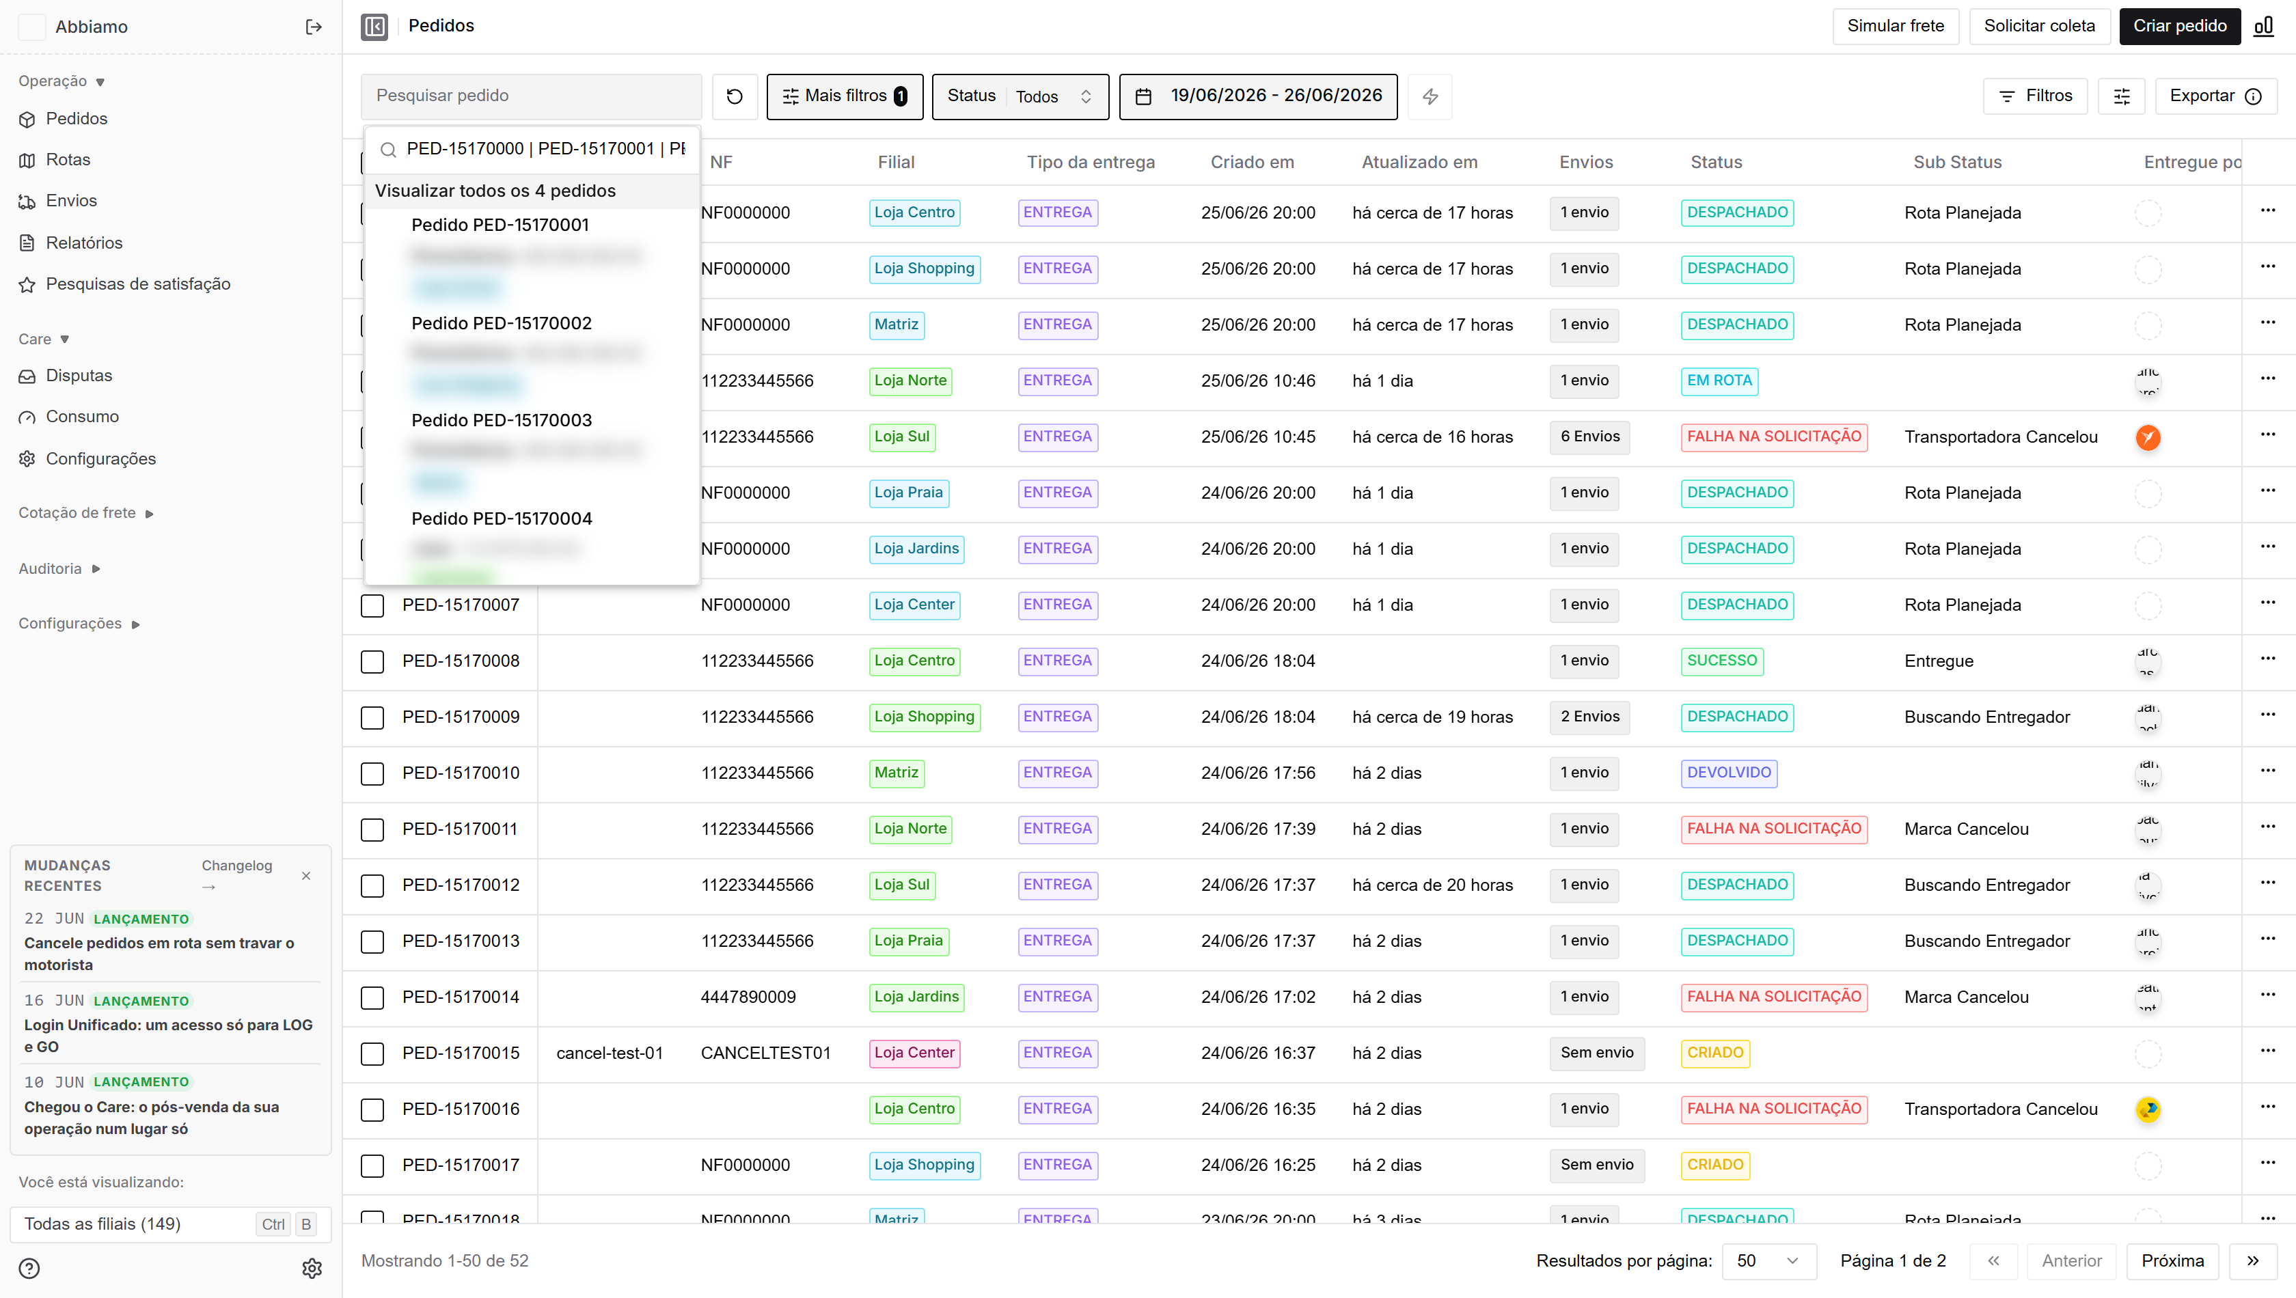Open the date range 19/06/2026 - 26/06/2026 picker
2296x1298 pixels.
(x=1258, y=96)
